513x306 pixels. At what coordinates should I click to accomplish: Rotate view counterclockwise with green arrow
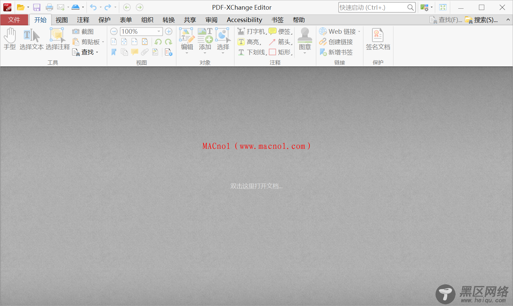point(158,42)
